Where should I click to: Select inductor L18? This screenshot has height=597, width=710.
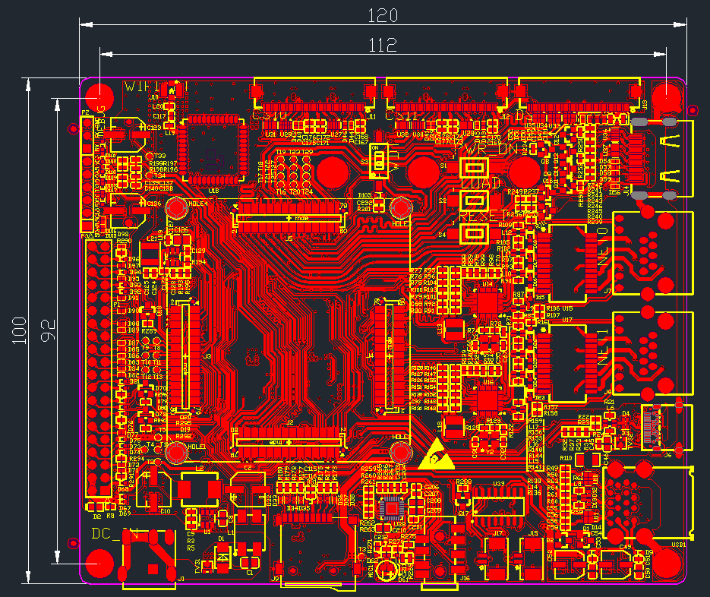coord(453,427)
